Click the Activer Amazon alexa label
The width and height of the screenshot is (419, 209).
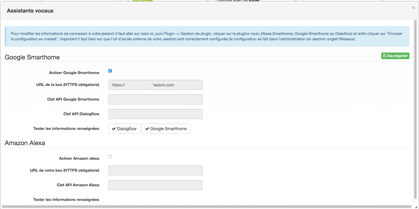click(79, 158)
